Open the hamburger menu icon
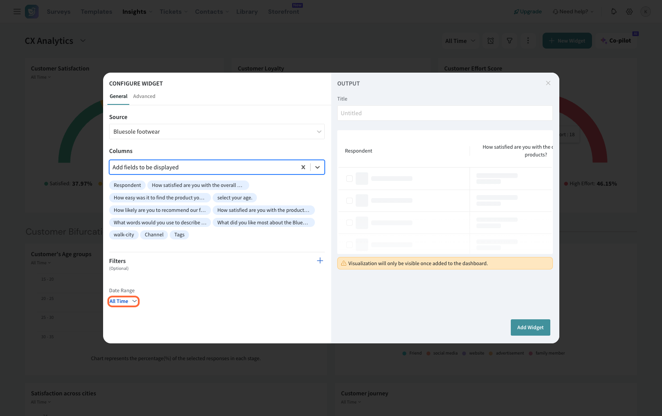The height and width of the screenshot is (416, 662). tap(17, 12)
